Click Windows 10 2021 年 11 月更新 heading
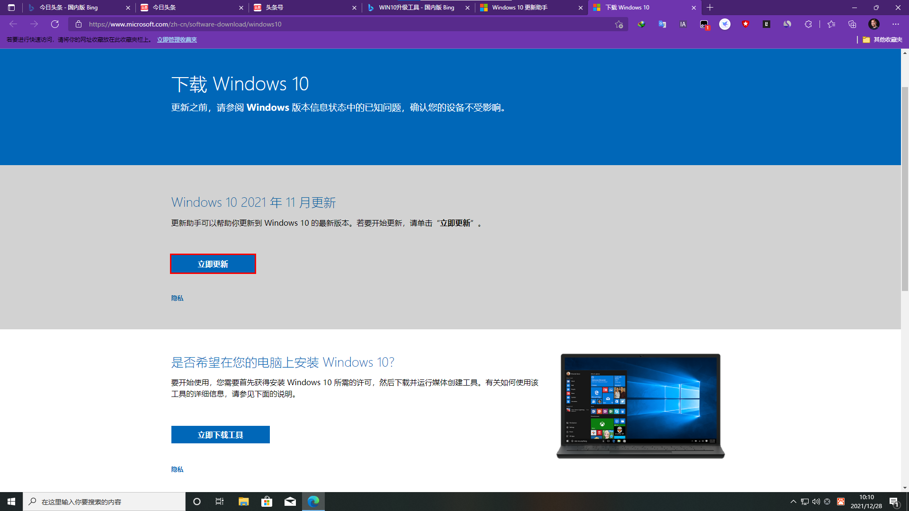 coord(254,203)
